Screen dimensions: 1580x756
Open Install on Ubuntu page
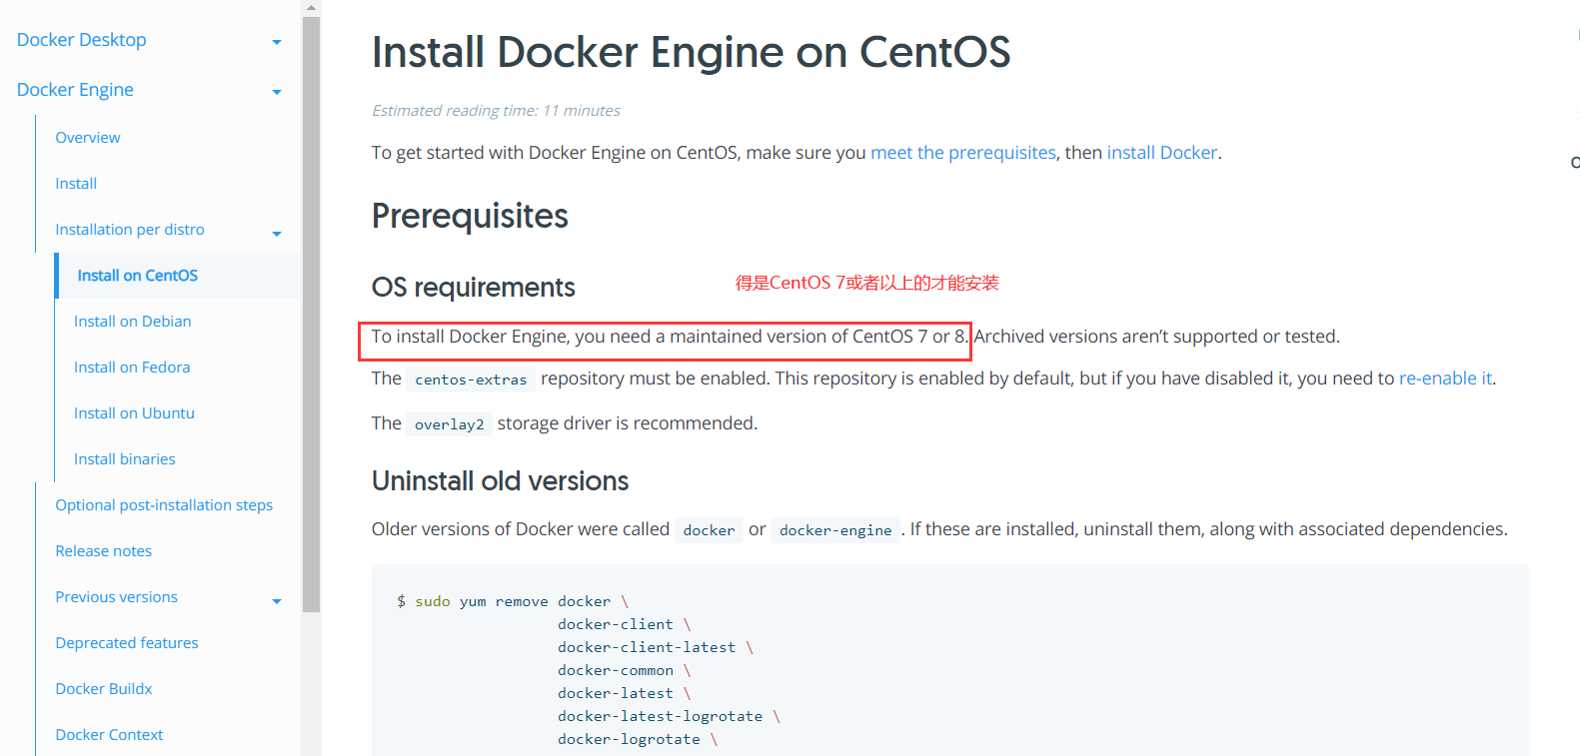134,413
